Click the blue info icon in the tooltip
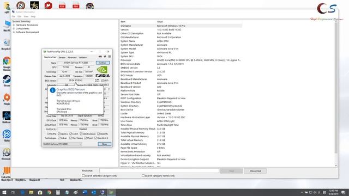Image resolution: width=349 pixels, height=196 pixels. [52, 90]
